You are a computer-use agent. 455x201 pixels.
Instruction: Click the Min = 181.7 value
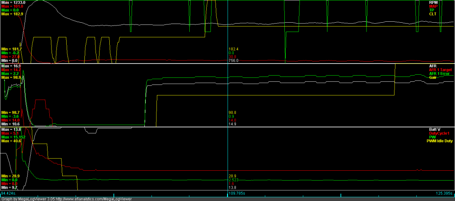coord(11,49)
